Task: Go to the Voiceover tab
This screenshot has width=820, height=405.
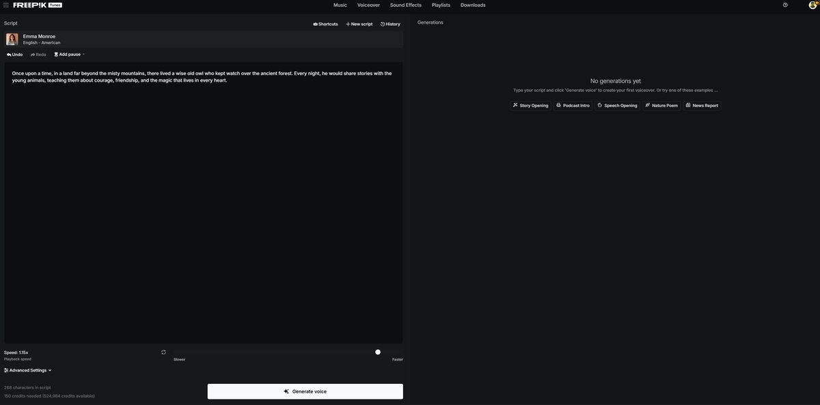Action: coord(368,5)
